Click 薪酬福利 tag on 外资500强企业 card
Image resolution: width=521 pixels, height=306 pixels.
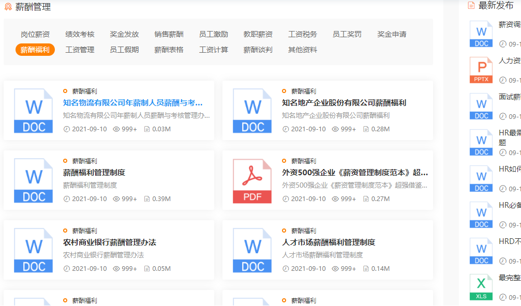point(304,161)
